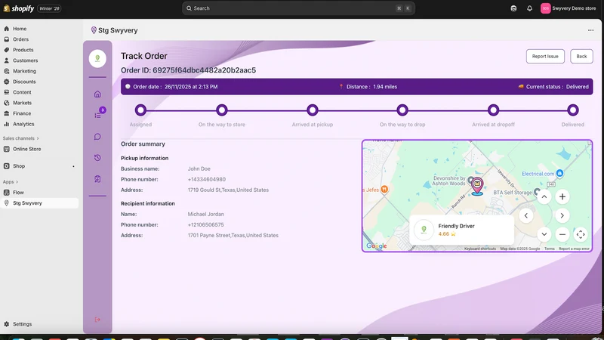This screenshot has height=340, width=604.
Task: Click the recipient phone number +12106506575
Action: point(205,224)
